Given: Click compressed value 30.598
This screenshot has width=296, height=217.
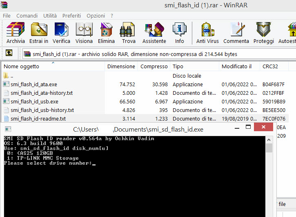Looking at the screenshot, I should pos(160,84).
